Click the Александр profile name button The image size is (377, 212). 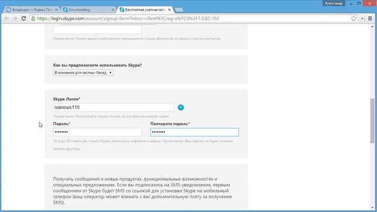[x=333, y=3]
